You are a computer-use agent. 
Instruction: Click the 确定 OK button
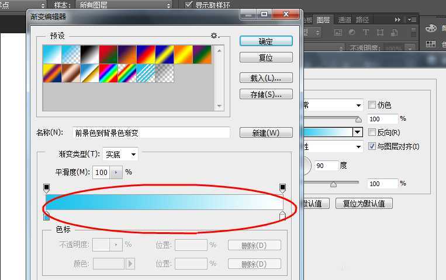[x=265, y=41]
